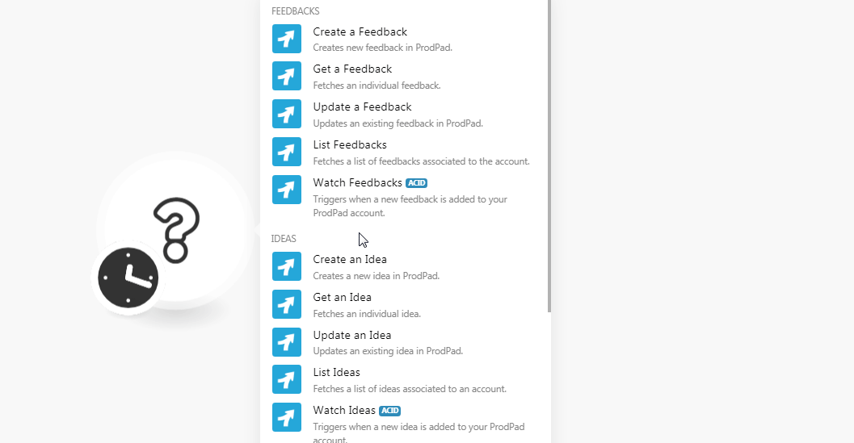Select the Create a Feedback title
The image size is (854, 443).
coord(360,32)
